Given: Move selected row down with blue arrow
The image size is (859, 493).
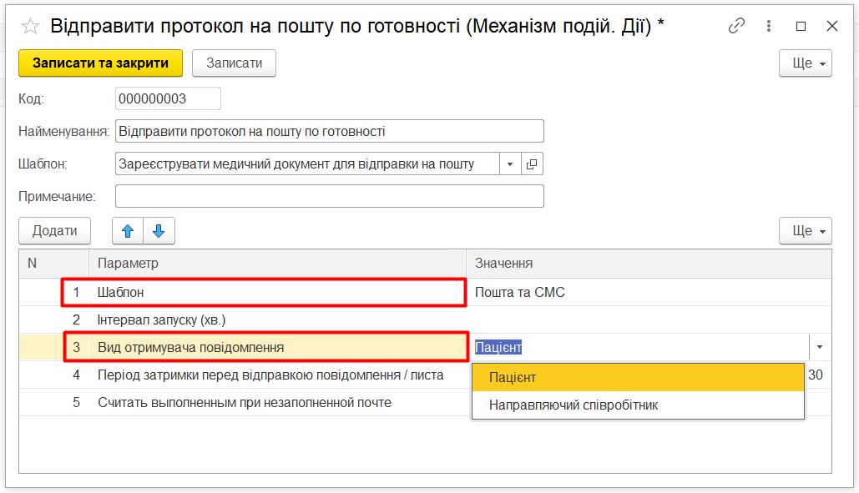Looking at the screenshot, I should 159,231.
